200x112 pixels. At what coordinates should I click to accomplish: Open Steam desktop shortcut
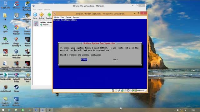click(x=16, y=88)
